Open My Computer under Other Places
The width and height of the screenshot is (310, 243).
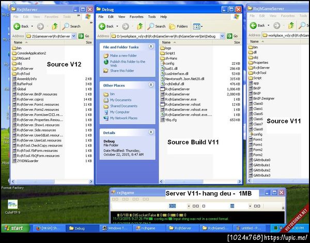(x=120, y=112)
